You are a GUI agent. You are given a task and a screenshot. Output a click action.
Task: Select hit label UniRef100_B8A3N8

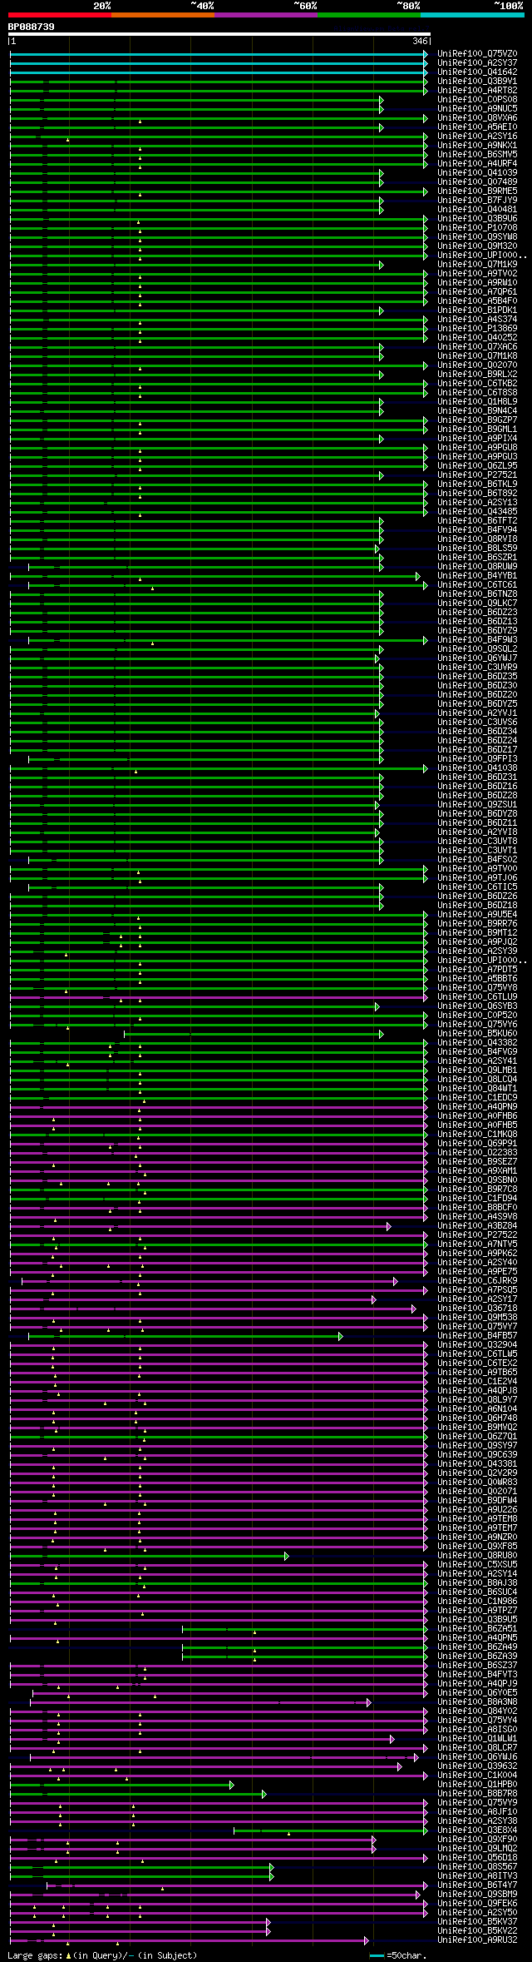click(x=477, y=1702)
